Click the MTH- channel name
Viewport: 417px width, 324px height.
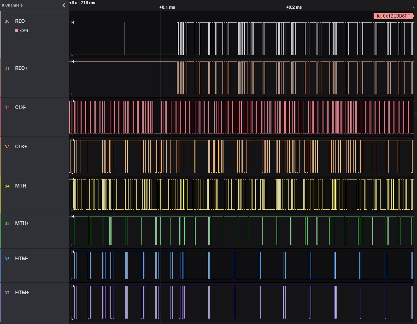coord(21,186)
